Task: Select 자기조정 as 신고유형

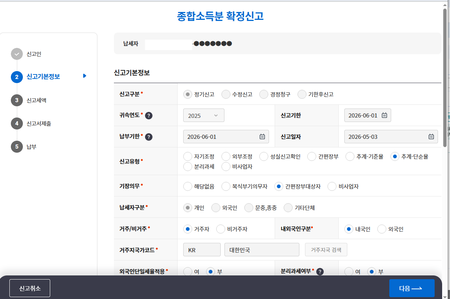Action: (x=188, y=156)
